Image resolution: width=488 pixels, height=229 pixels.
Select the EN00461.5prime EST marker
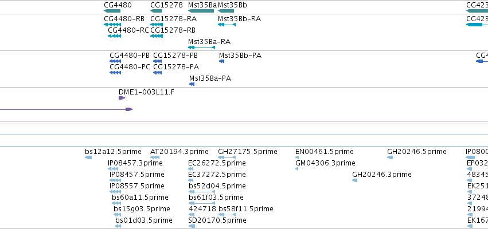(x=297, y=157)
